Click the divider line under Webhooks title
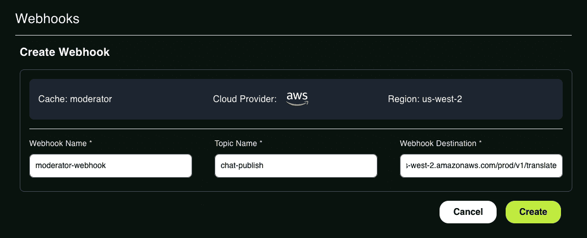Screen dimensions: 587x238 (294, 36)
